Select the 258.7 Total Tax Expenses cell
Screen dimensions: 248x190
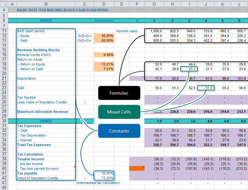[154, 145]
